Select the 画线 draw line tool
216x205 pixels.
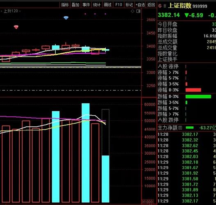pyautogui.click(x=107, y=5)
